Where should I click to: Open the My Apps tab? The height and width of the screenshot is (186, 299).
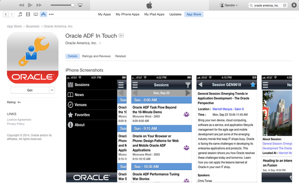[104, 14]
